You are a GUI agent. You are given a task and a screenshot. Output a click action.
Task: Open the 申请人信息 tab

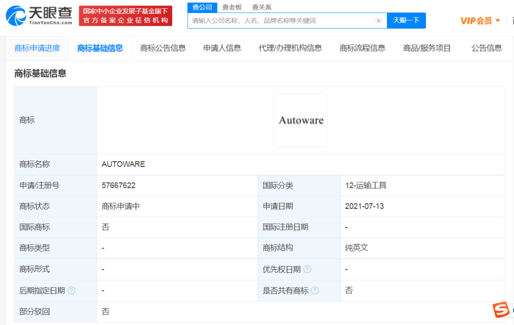222,48
